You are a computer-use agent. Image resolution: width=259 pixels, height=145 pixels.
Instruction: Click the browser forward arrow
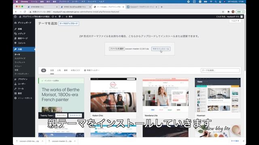[x=21, y=12]
